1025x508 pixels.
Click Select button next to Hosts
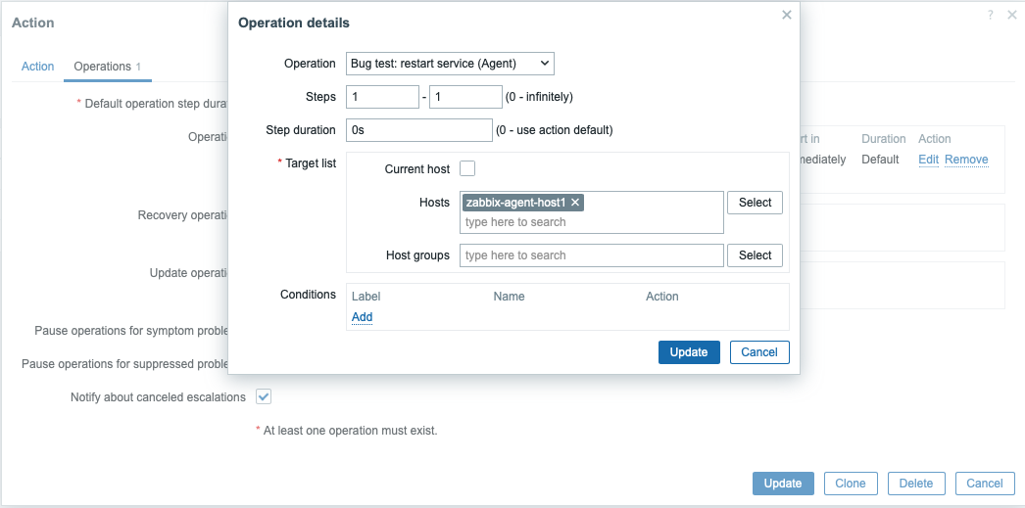pos(755,203)
